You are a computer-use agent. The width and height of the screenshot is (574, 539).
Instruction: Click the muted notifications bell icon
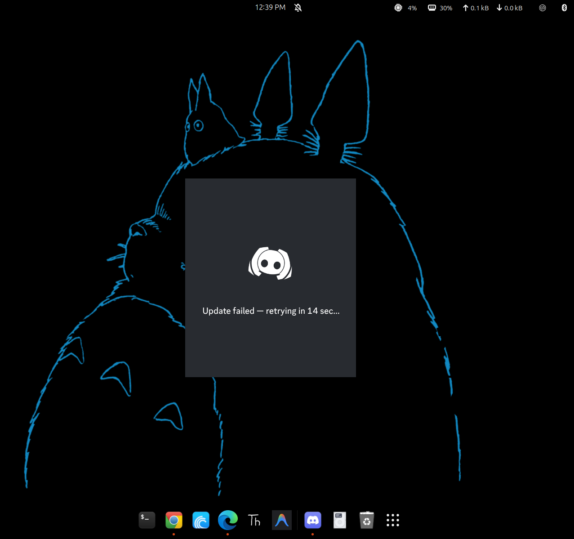298,8
